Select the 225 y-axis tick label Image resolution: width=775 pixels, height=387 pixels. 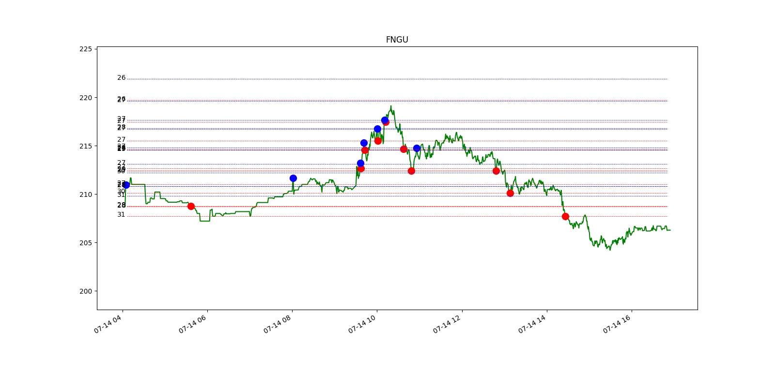(86, 49)
